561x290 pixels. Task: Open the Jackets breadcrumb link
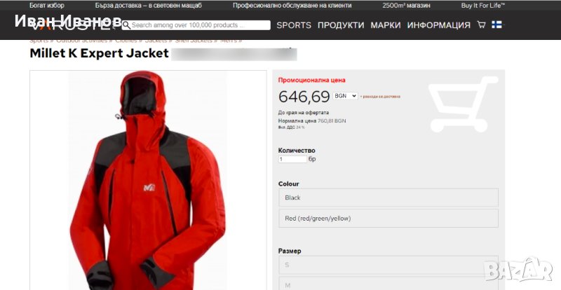[x=156, y=41]
